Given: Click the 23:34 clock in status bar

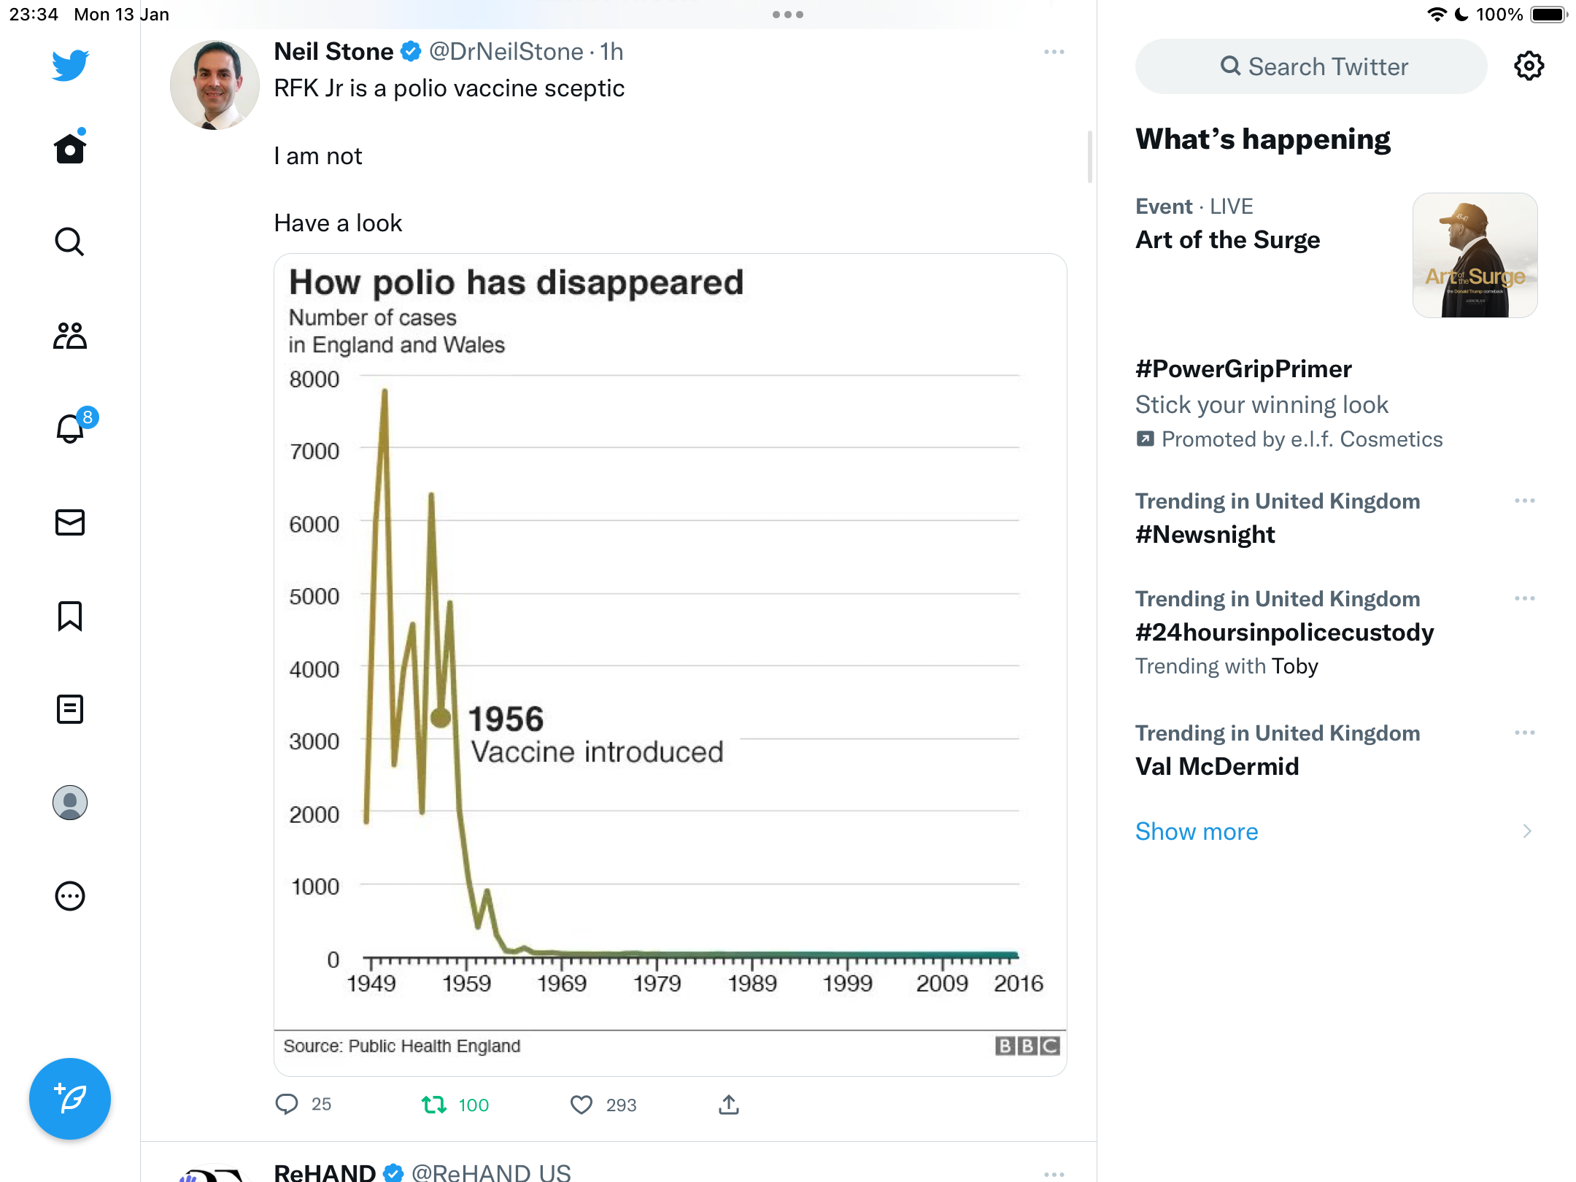Looking at the screenshot, I should point(34,15).
